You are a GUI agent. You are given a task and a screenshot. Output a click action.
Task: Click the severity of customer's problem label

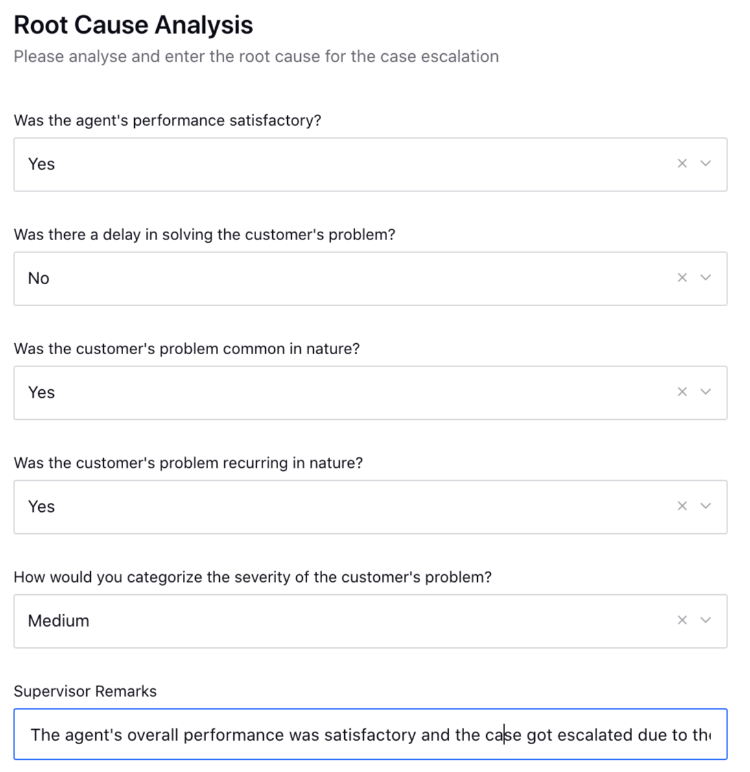click(252, 577)
